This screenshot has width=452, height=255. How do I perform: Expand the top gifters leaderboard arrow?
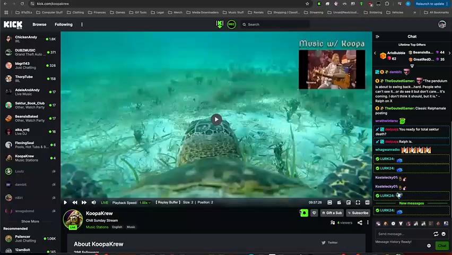click(x=412, y=66)
